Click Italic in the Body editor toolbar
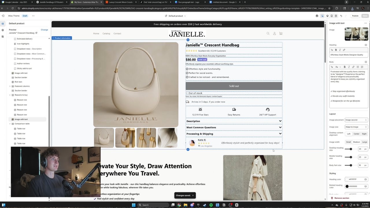 (x=349, y=67)
